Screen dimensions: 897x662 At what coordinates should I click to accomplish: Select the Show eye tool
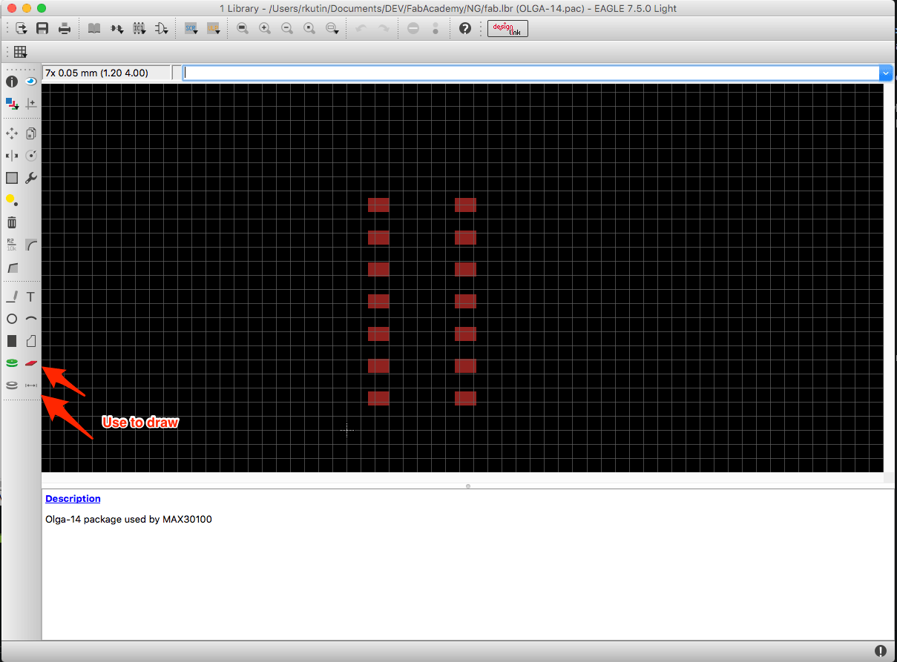[30, 82]
